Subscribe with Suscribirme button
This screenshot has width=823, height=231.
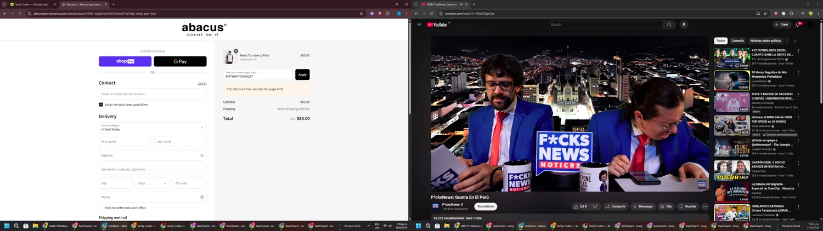click(486, 206)
